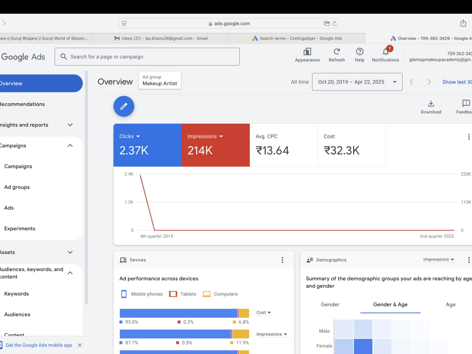
Task: Open the Cost dropdown in Devices card
Action: [x=264, y=312]
